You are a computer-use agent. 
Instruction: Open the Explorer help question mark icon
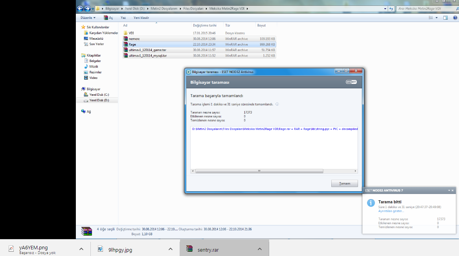pos(455,18)
